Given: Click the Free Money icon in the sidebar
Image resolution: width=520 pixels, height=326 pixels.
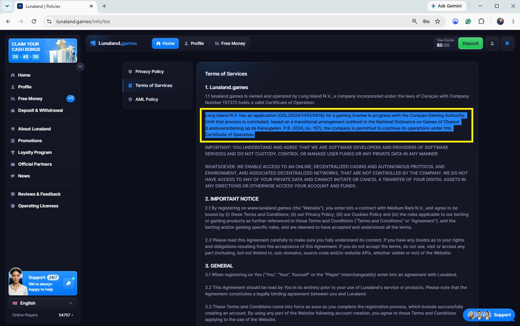Looking at the screenshot, I should [13, 99].
